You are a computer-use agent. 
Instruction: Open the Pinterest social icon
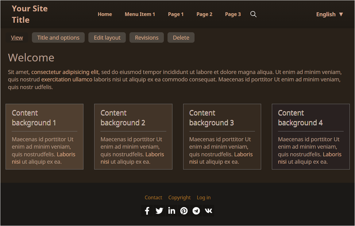pyautogui.click(x=184, y=211)
